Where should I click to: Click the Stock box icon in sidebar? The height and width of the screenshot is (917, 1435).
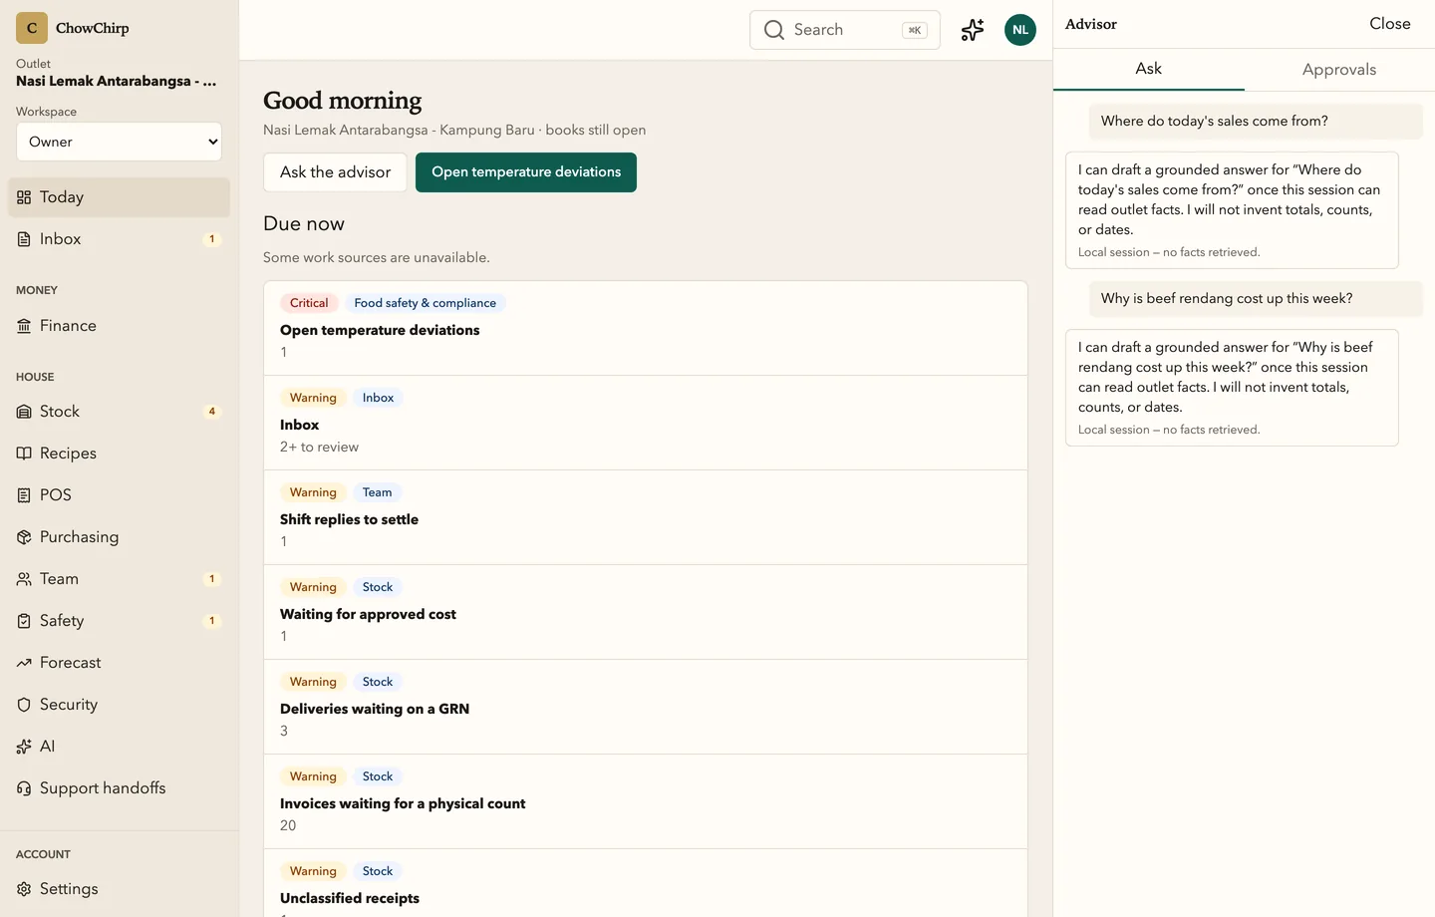point(24,412)
